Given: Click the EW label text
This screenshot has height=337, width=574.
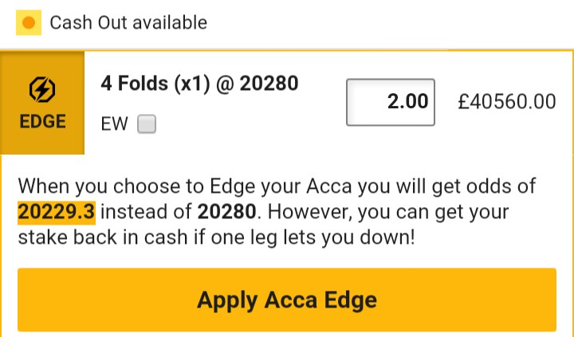Looking at the screenshot, I should [x=113, y=123].
